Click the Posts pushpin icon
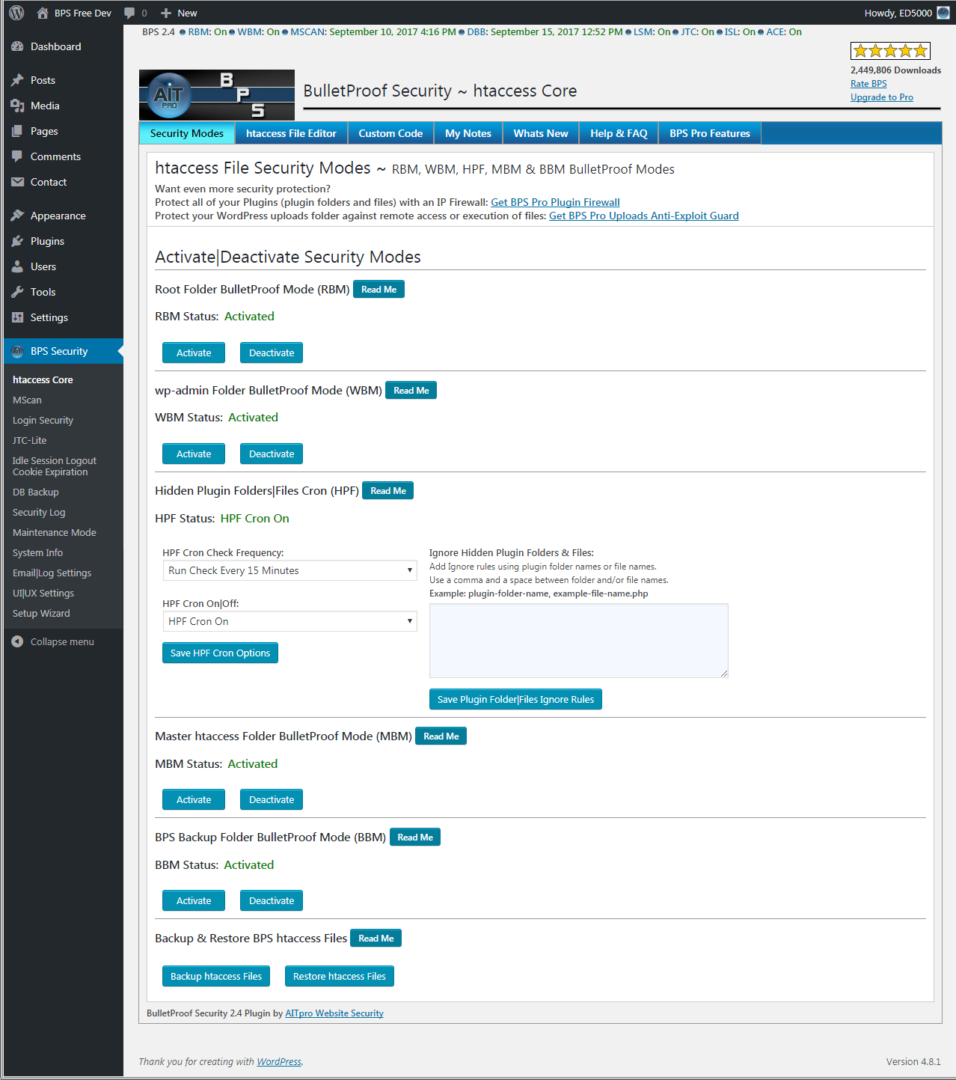Image resolution: width=956 pixels, height=1080 pixels. pyautogui.click(x=17, y=80)
